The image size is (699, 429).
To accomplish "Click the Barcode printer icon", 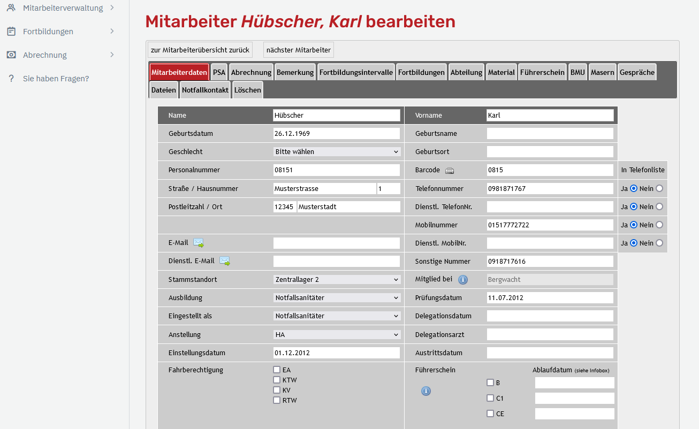I will point(450,171).
